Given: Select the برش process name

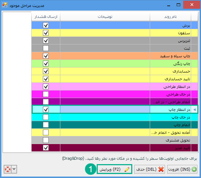Looking at the screenshot, I should (170, 25).
